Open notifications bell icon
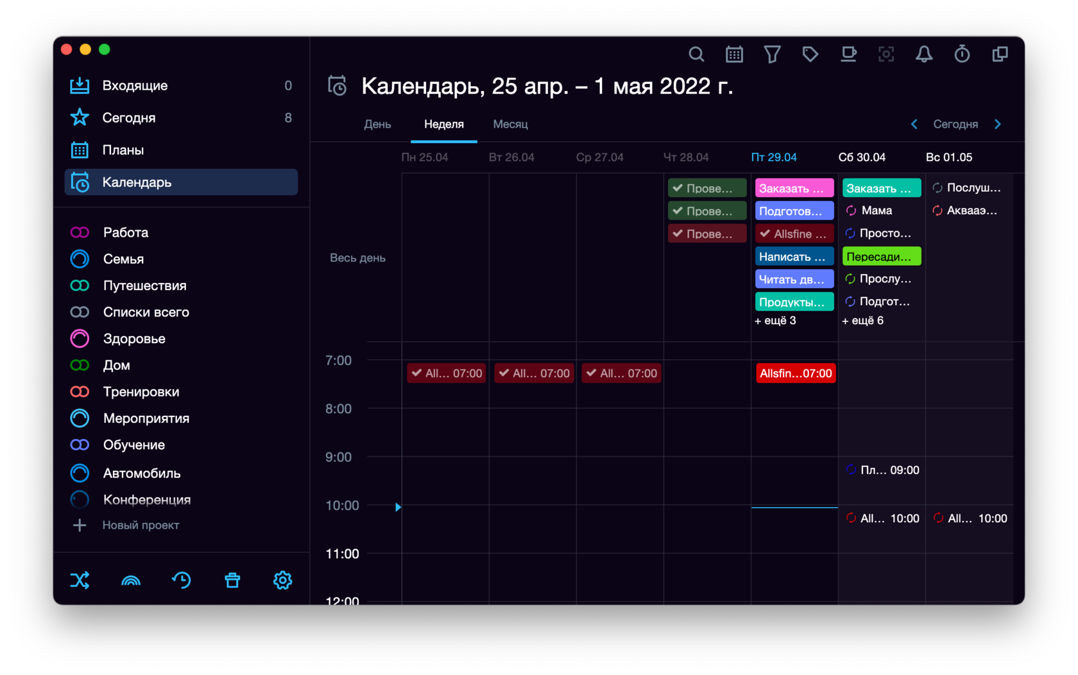The image size is (1078, 675). tap(924, 55)
